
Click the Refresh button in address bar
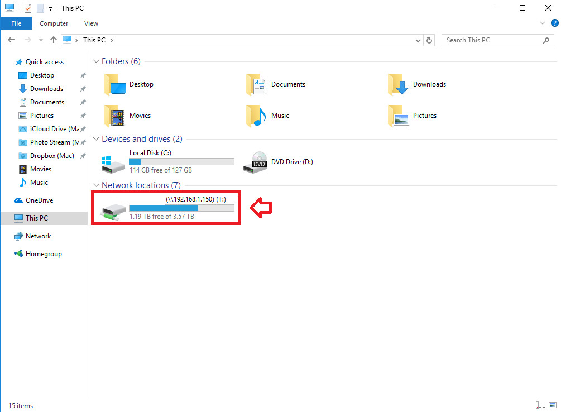click(429, 40)
